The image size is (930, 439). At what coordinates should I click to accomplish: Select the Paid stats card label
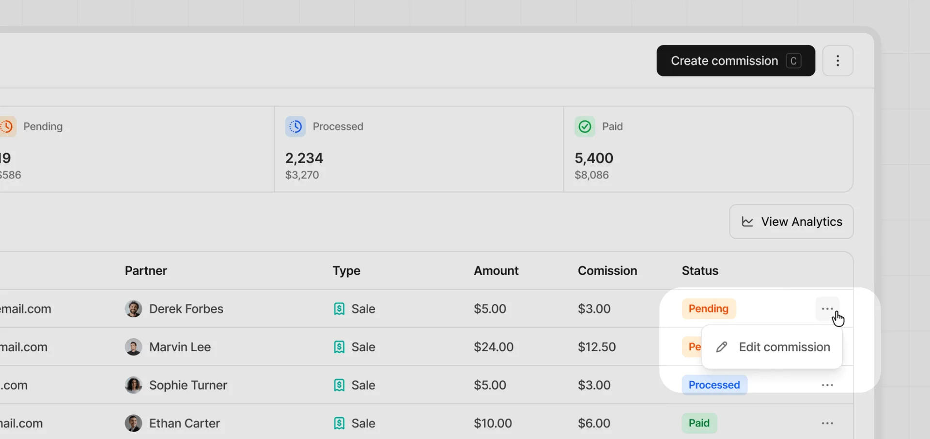[x=612, y=126]
